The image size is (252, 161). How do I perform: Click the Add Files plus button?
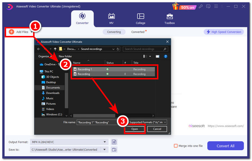pyautogui.click(x=12, y=32)
